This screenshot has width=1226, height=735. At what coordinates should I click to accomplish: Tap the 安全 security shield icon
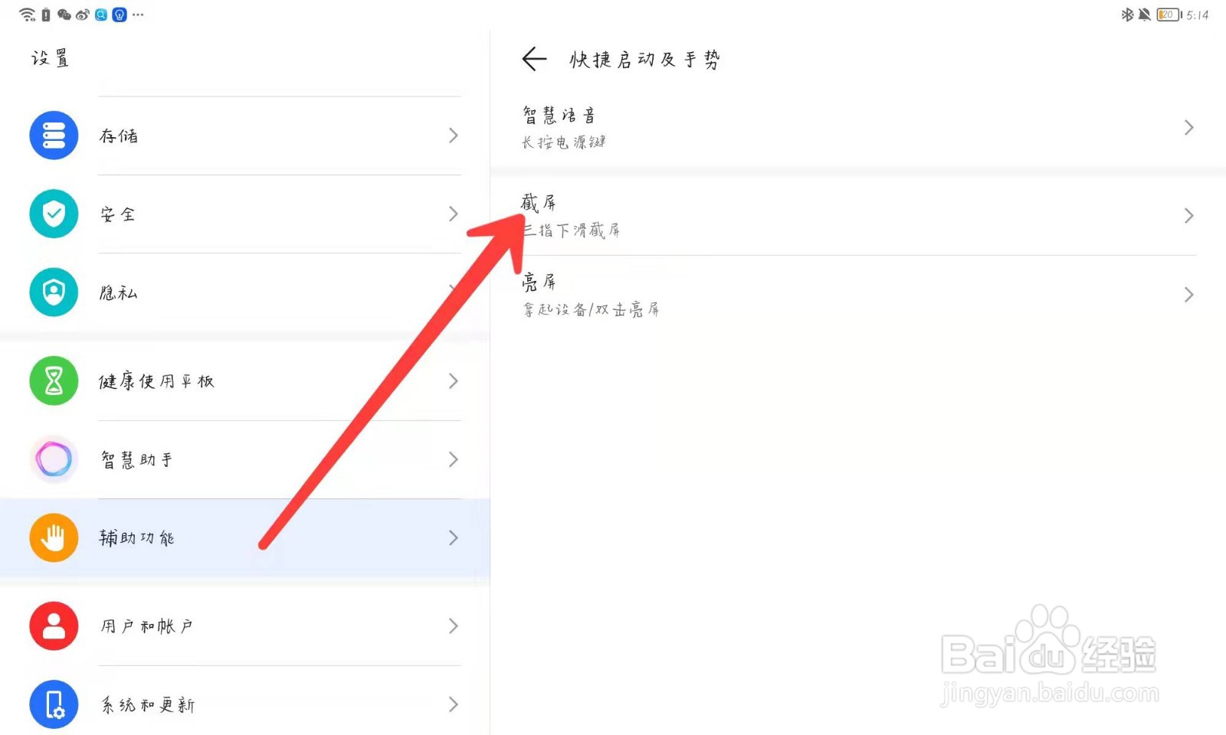coord(54,214)
